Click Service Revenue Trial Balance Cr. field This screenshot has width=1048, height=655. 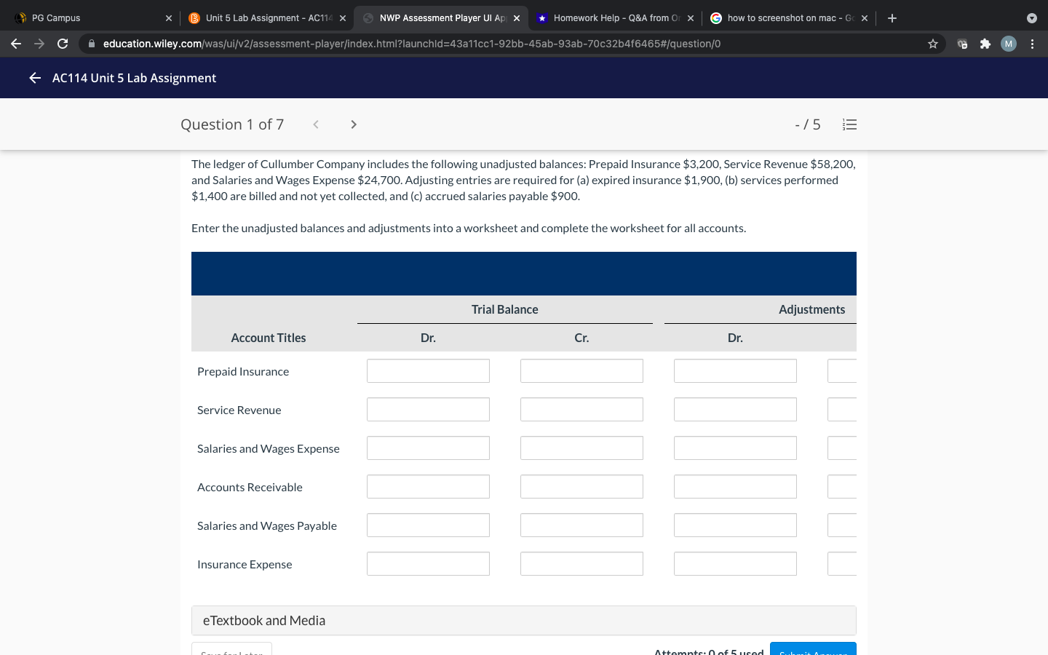(x=581, y=410)
